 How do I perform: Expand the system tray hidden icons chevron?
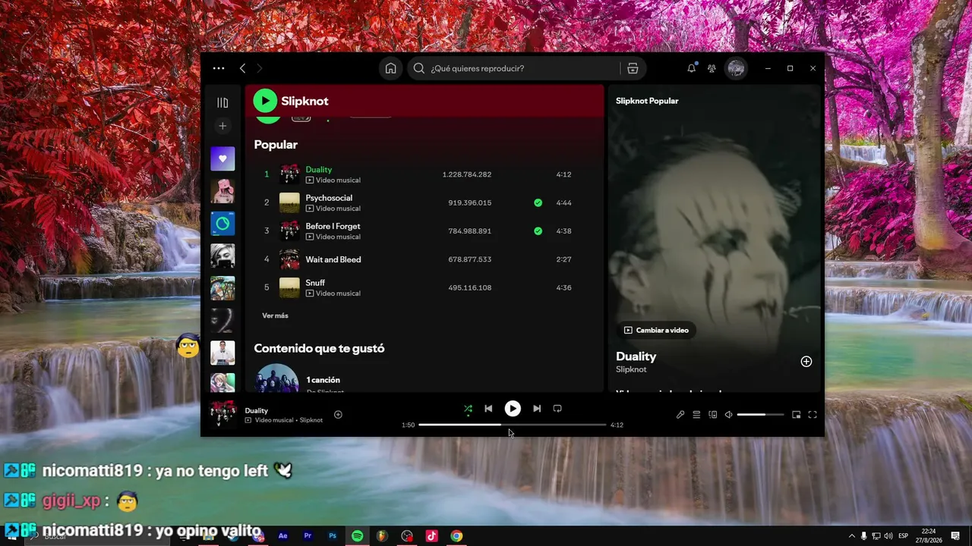pyautogui.click(x=851, y=536)
